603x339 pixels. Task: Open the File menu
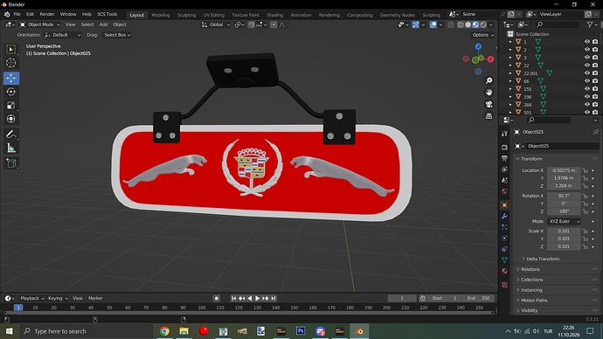17,14
